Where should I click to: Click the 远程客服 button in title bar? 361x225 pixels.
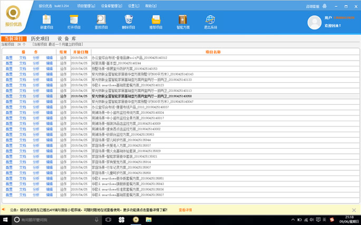click(x=313, y=6)
